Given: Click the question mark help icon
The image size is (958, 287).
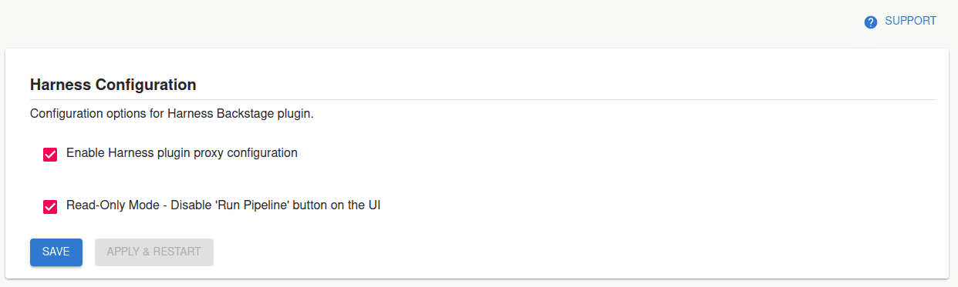Looking at the screenshot, I should point(871,22).
